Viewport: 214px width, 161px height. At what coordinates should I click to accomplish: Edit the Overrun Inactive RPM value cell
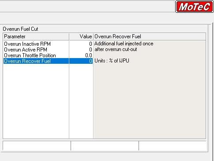tap(81, 44)
